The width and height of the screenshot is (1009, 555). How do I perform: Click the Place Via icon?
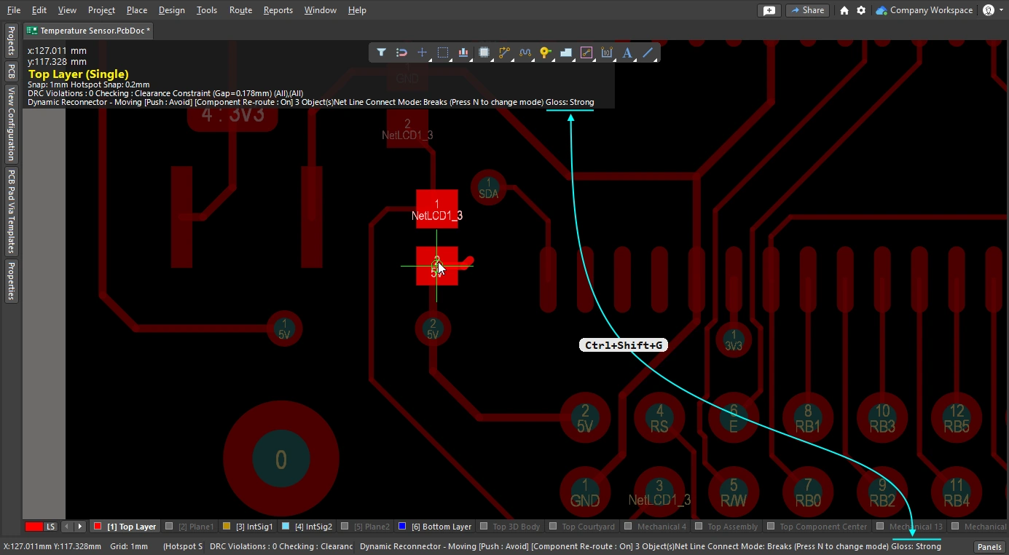pyautogui.click(x=545, y=52)
